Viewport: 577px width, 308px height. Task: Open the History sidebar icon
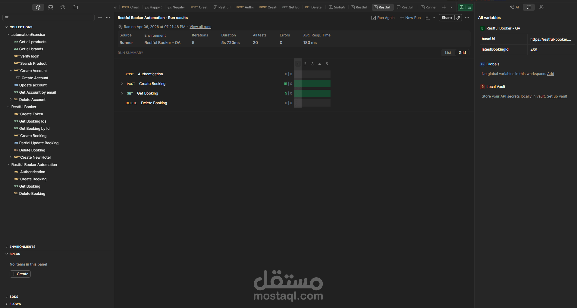(x=63, y=7)
